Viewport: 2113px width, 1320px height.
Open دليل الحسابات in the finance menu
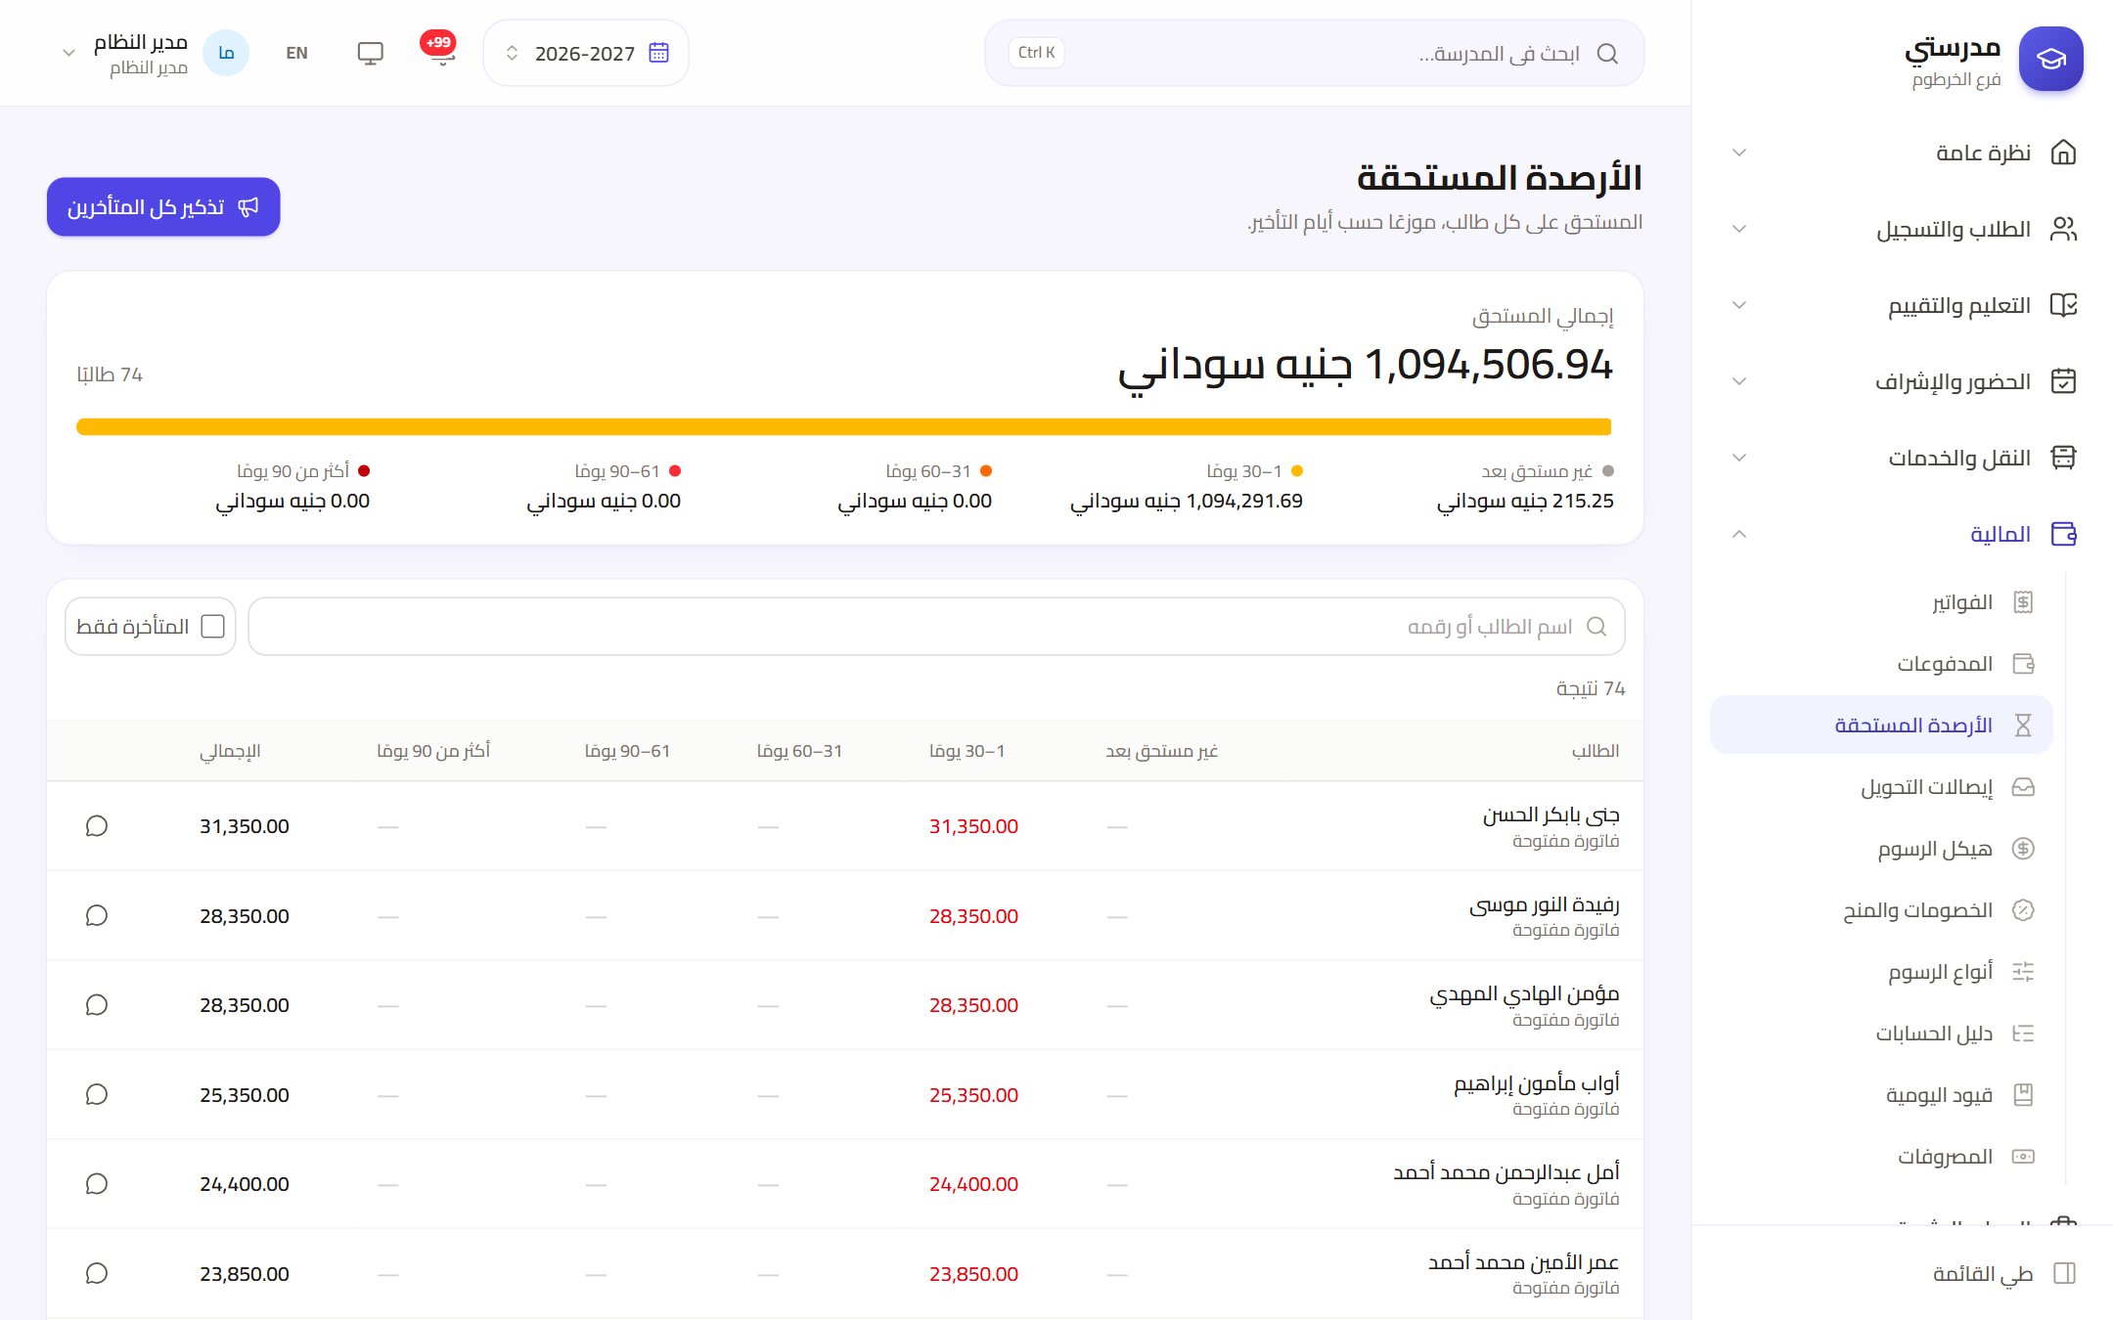pos(1881,1034)
